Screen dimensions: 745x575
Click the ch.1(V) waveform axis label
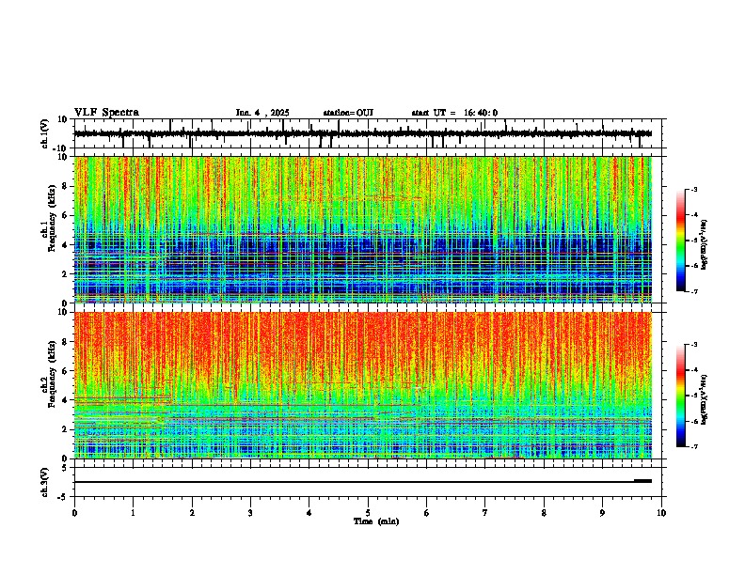click(x=45, y=133)
